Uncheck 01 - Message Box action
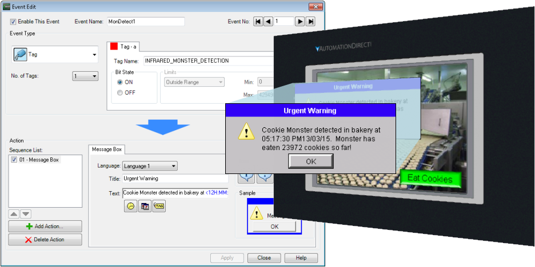 pos(14,160)
